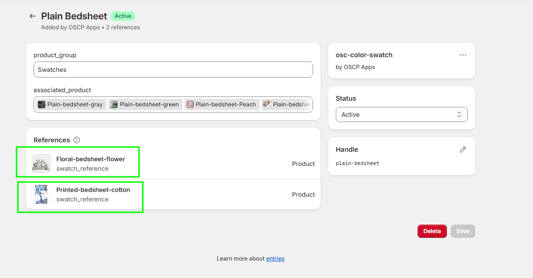This screenshot has width=533, height=278.
Task: Click the Floral-bedsheet-flower product thumbnail
Action: (x=41, y=164)
